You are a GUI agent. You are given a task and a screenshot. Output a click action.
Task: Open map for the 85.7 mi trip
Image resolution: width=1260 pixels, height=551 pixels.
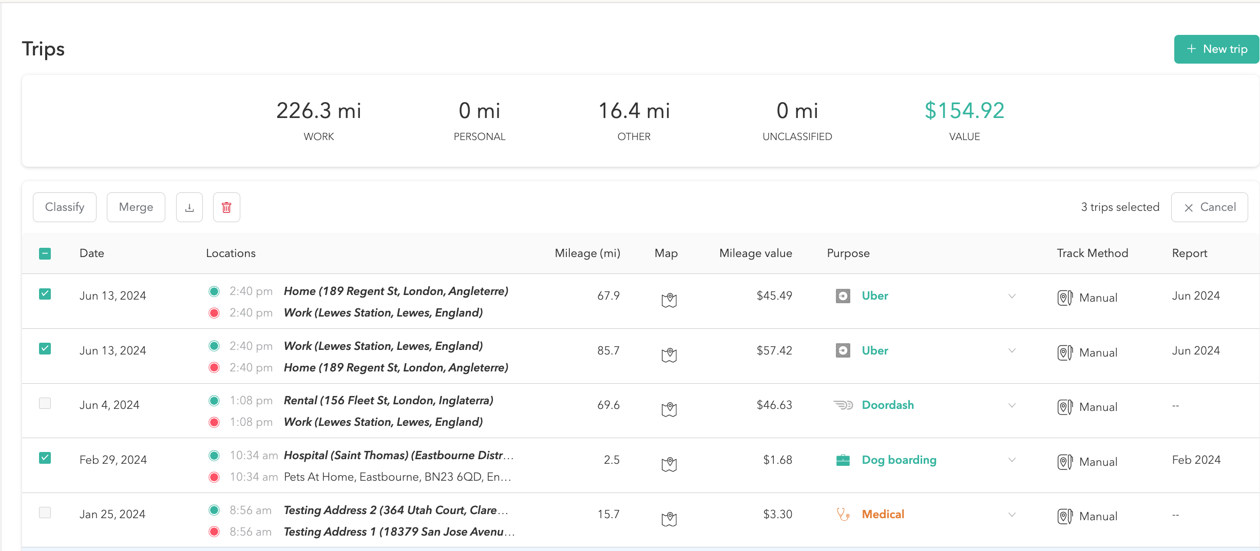click(669, 355)
